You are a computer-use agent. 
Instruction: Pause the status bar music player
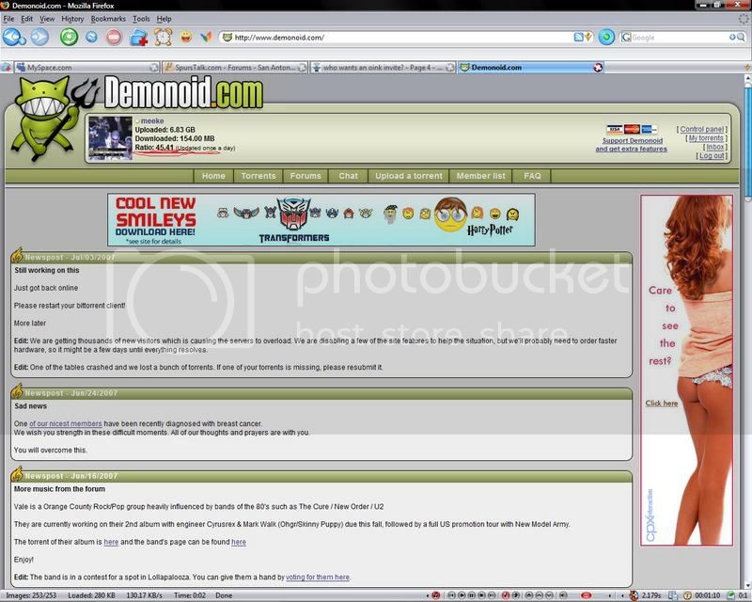coord(472,595)
